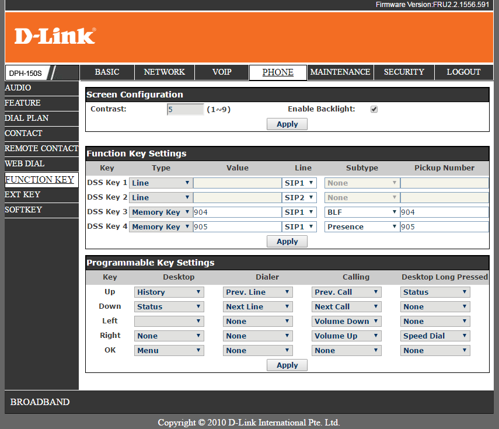Apply the Programmable Key Settings
Screen dimensions: 499x429
(x=287, y=365)
